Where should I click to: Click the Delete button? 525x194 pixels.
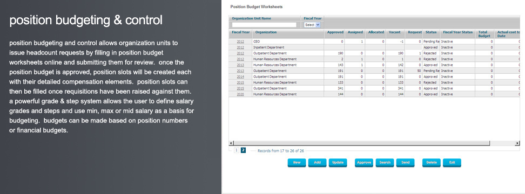click(x=431, y=163)
